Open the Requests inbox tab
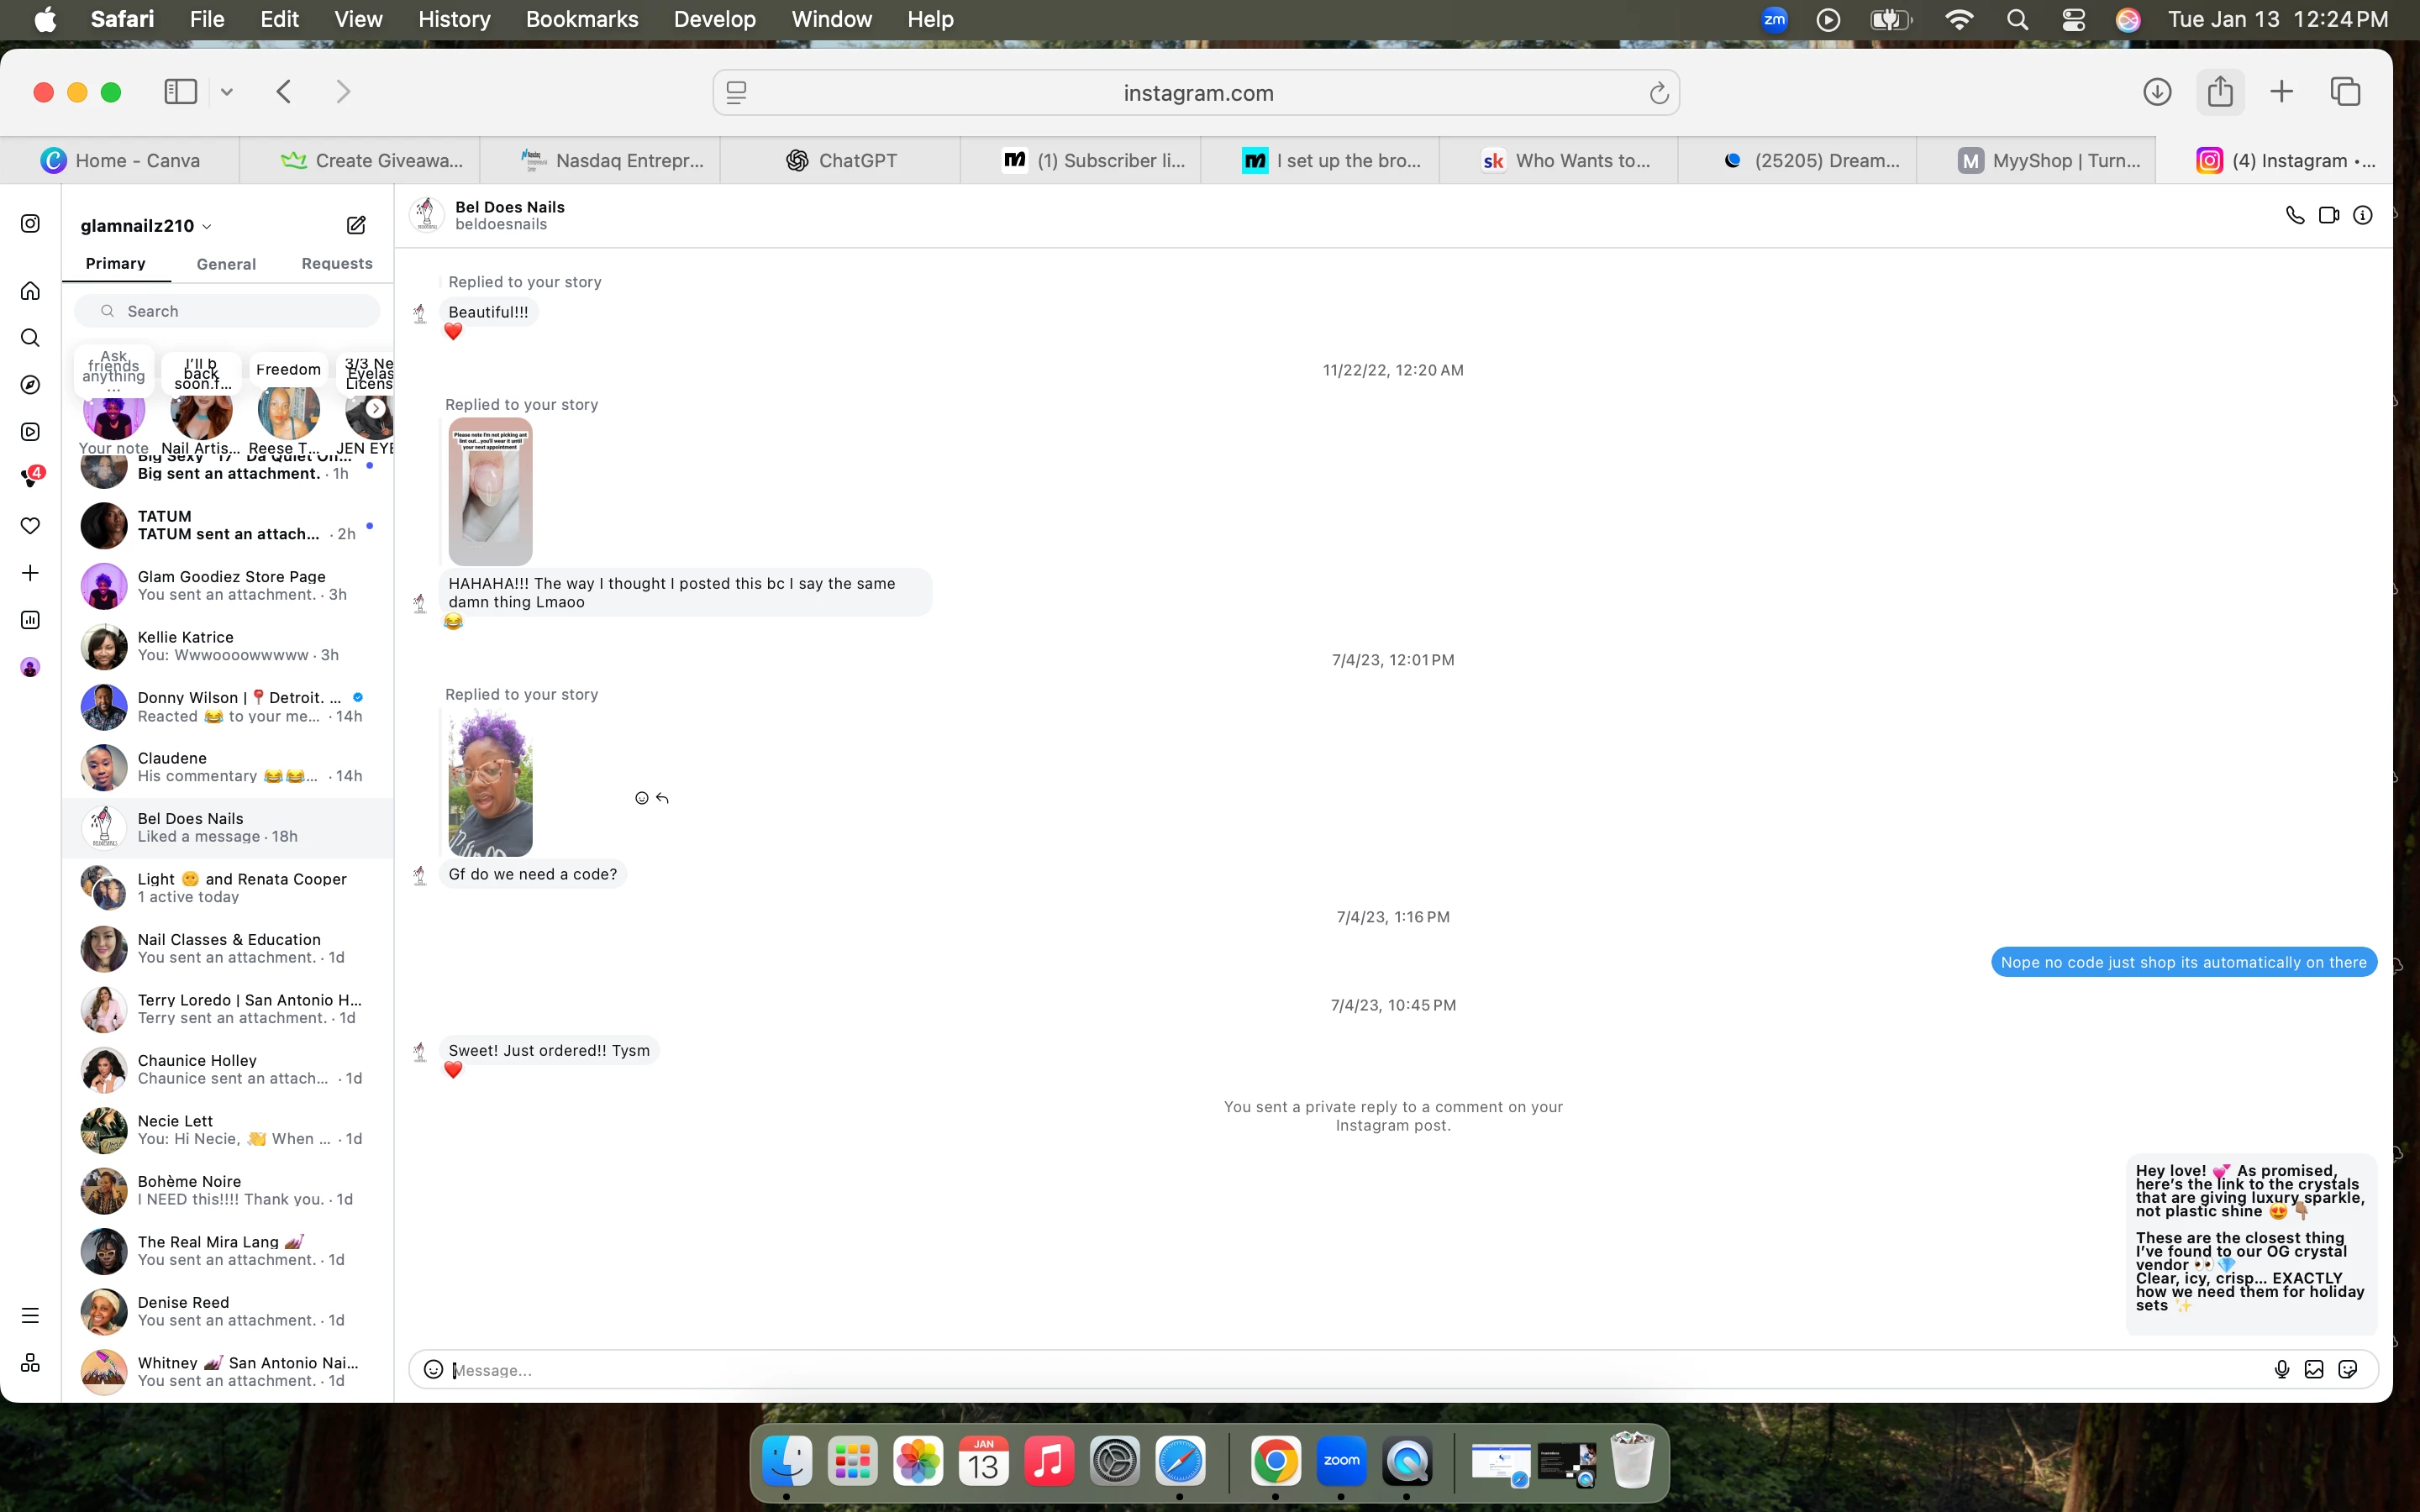2420x1512 pixels. (x=337, y=264)
